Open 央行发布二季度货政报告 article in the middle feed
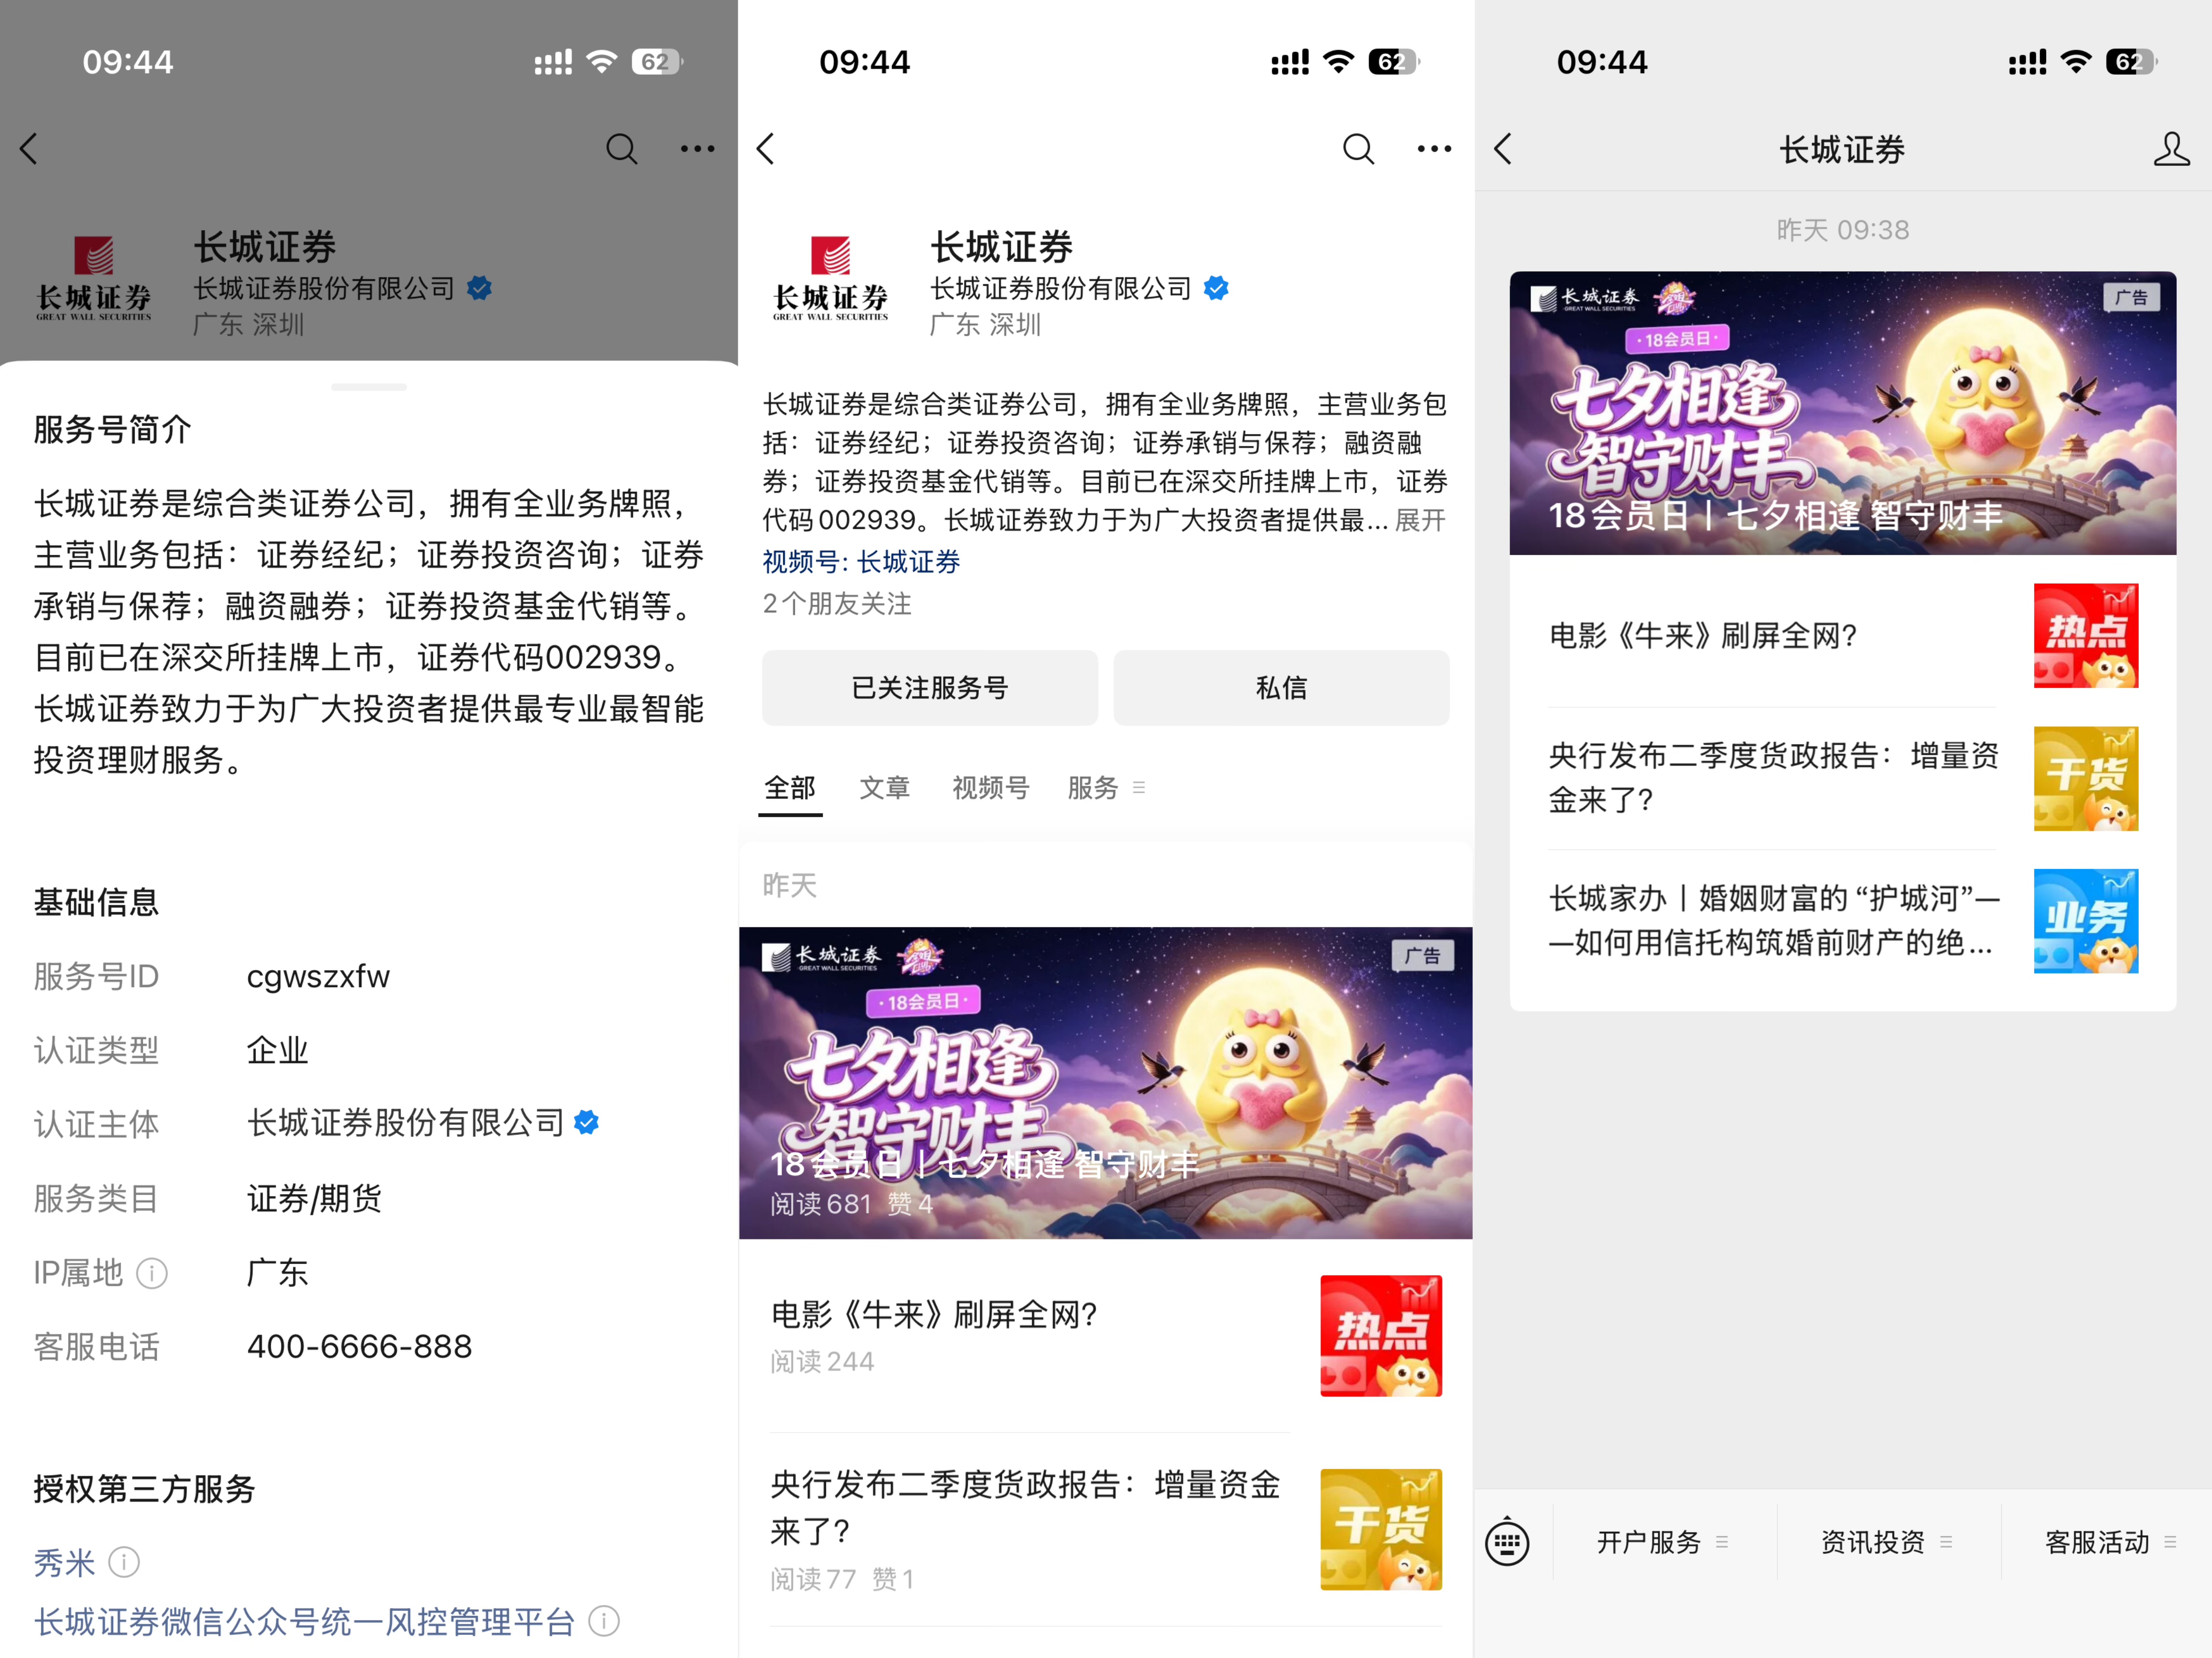The image size is (2212, 1658). [x=1026, y=1507]
